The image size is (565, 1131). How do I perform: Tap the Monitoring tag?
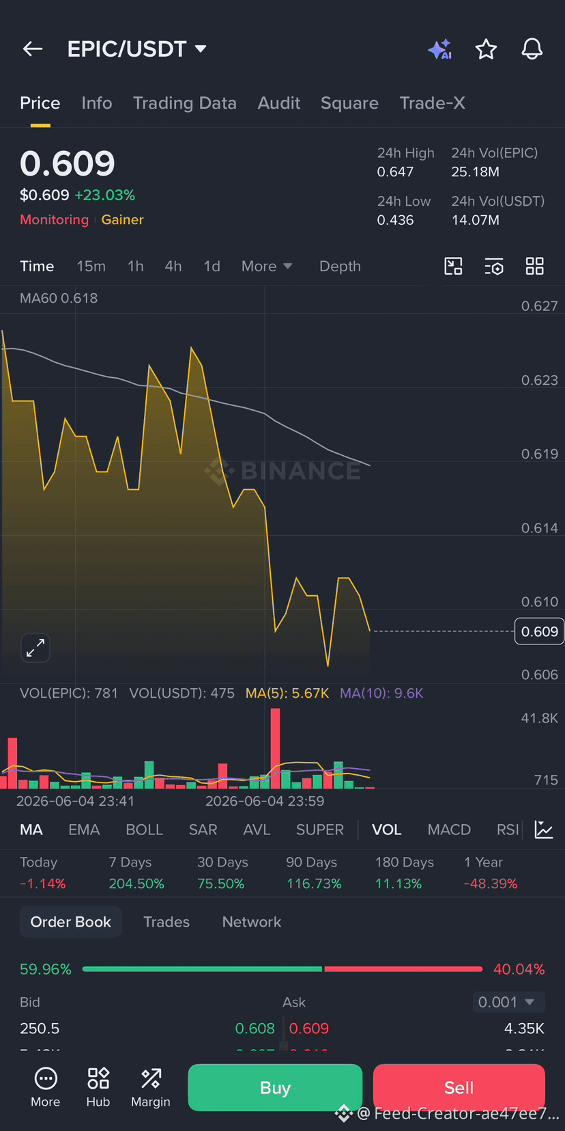coord(55,219)
